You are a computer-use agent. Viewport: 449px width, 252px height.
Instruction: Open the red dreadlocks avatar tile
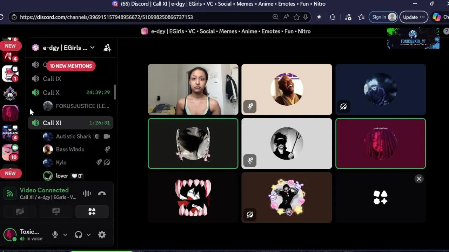click(381, 143)
